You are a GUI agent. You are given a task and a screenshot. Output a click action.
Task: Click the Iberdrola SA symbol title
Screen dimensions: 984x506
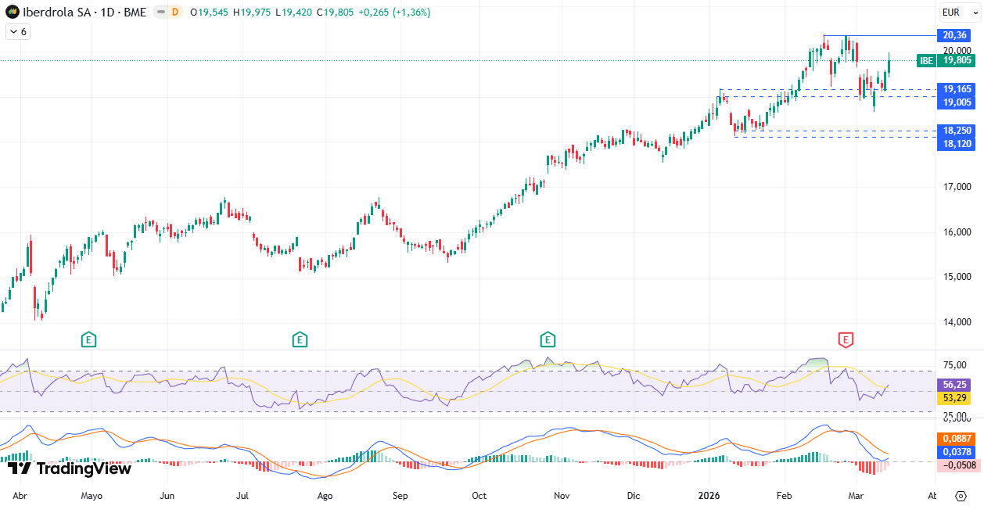coord(84,12)
